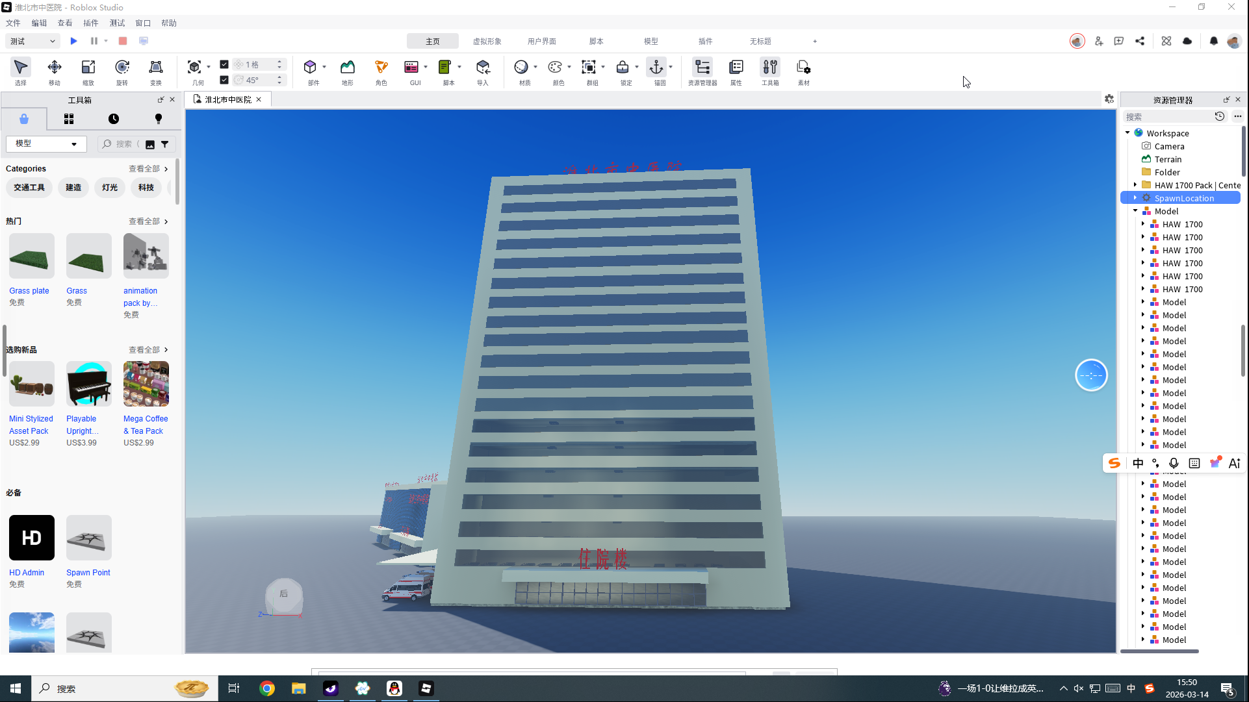
Task: Click the Explorer search field
Action: point(1168,117)
